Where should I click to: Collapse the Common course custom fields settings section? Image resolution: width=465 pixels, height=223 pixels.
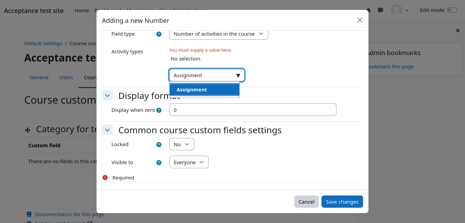[107, 130]
